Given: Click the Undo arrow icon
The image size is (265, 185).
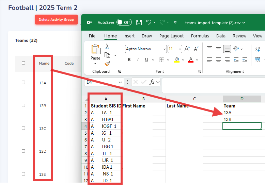Looking at the screenshot, I should (x=149, y=22).
